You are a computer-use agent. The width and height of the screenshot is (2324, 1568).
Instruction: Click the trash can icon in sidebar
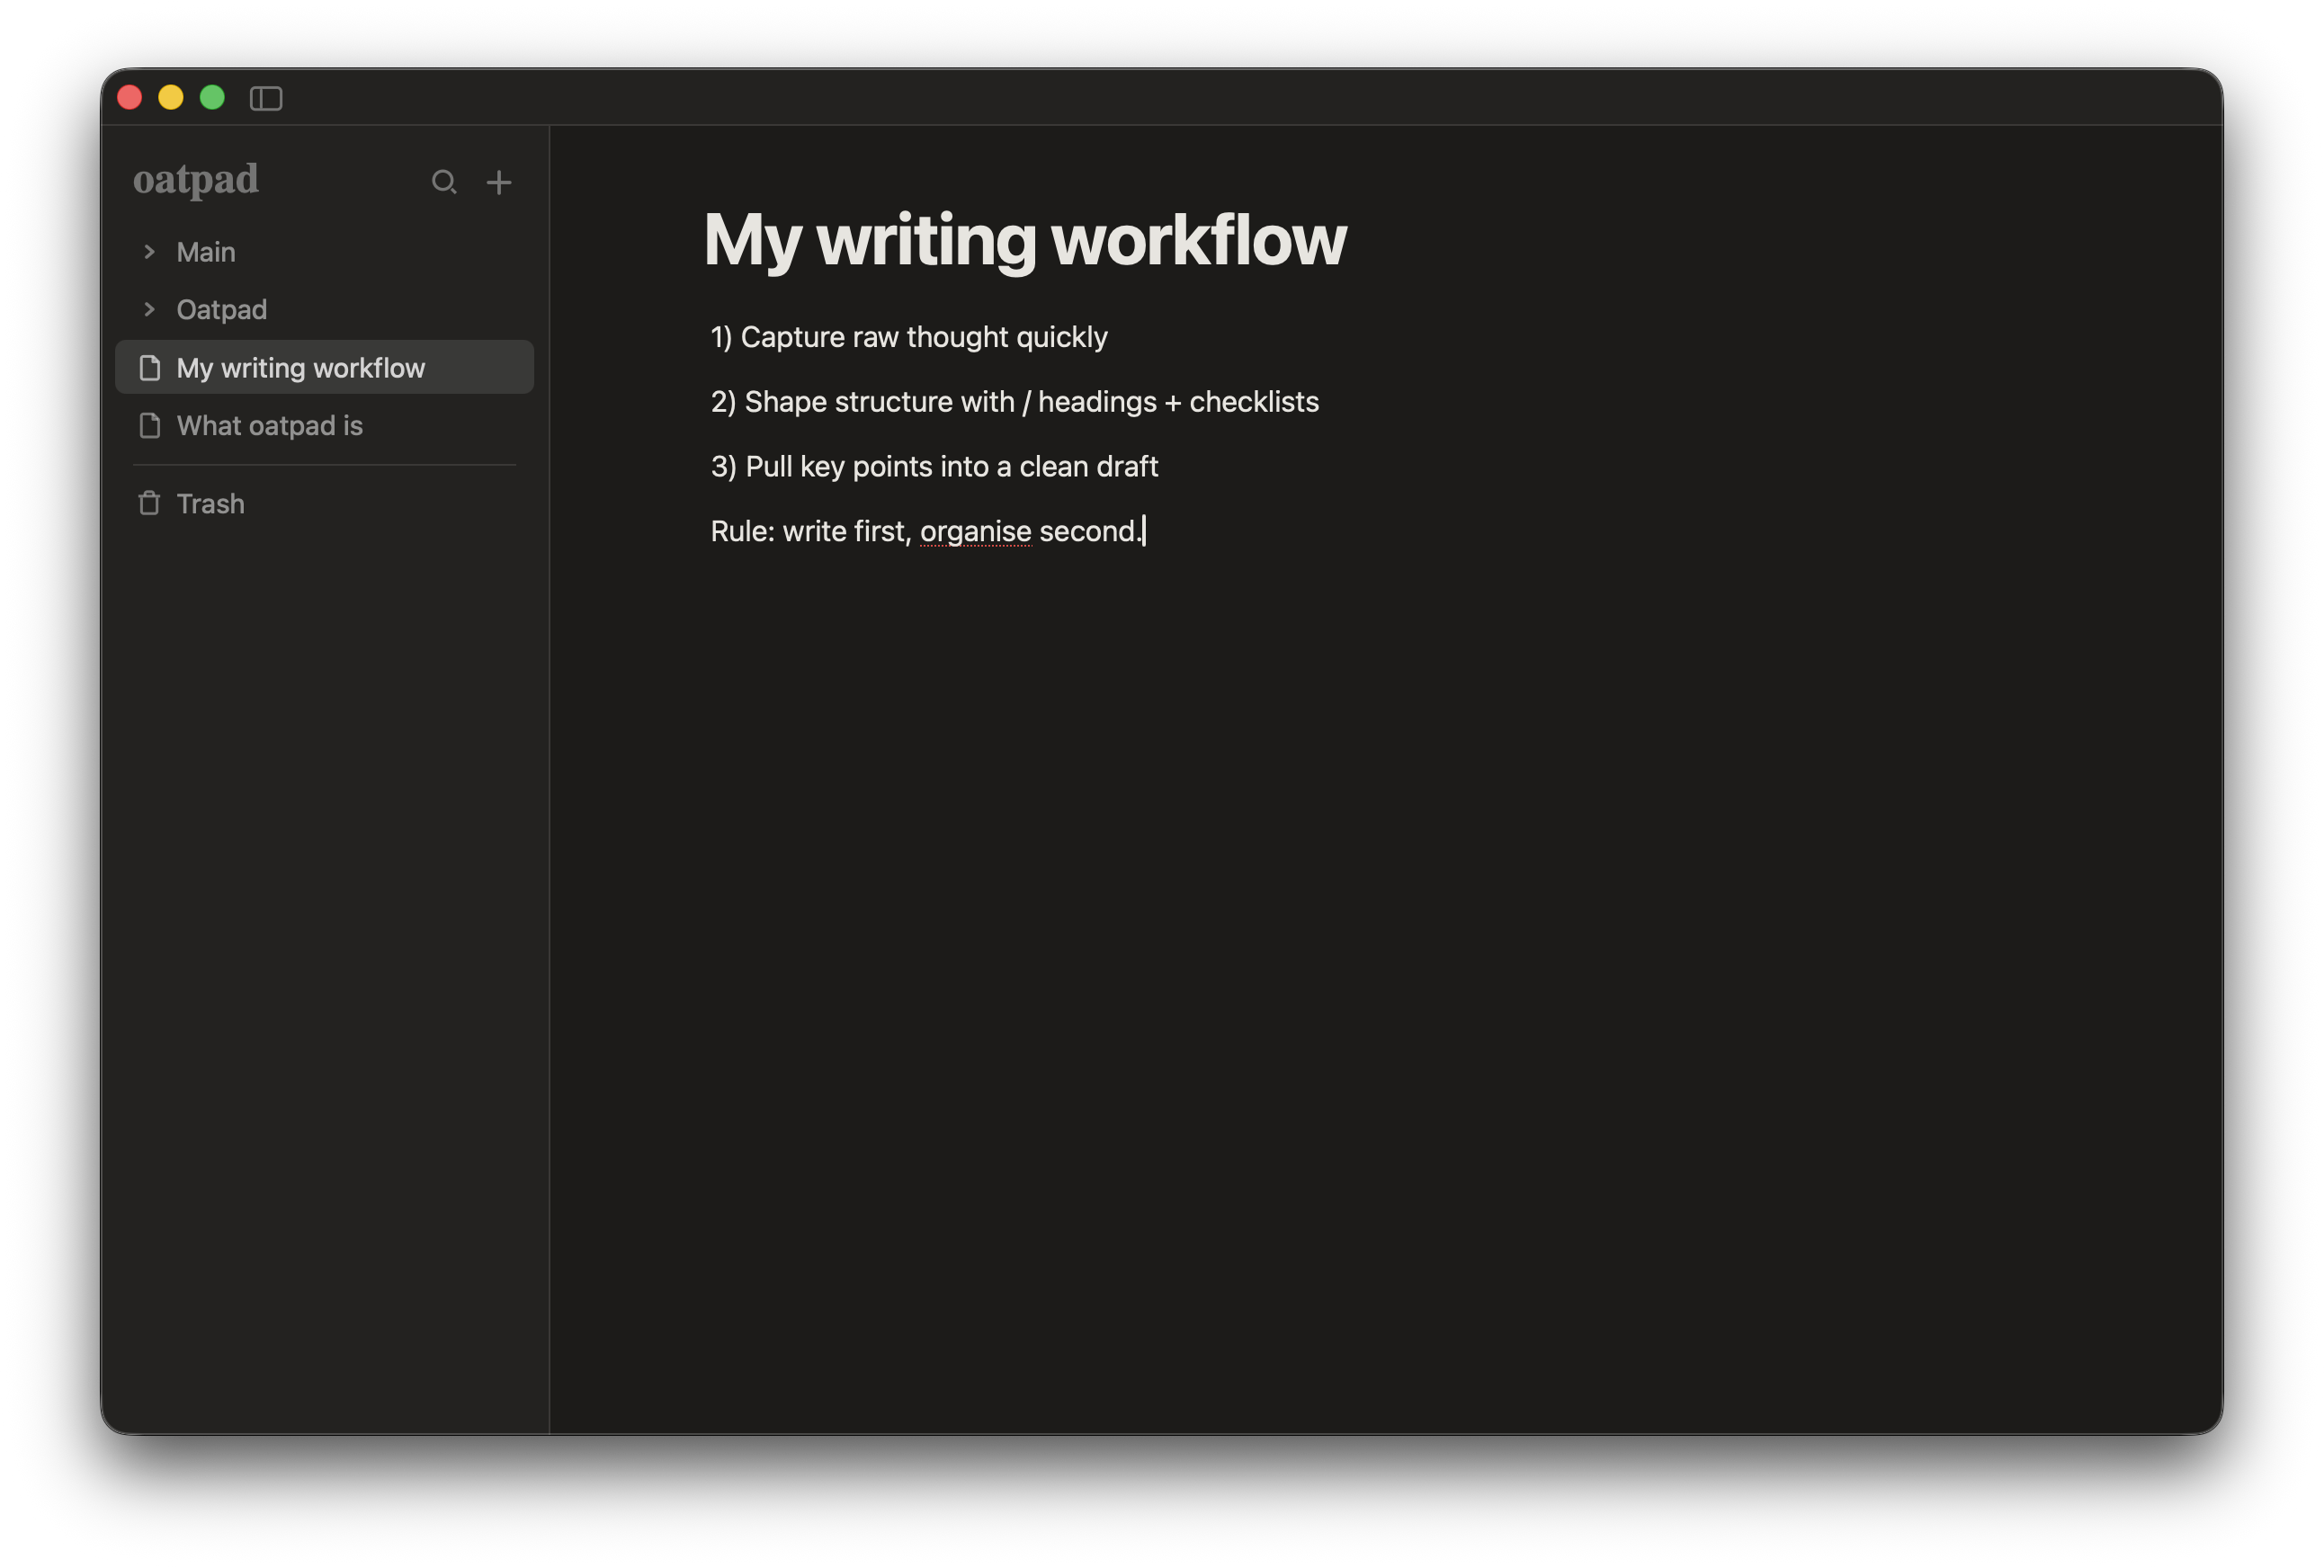pyautogui.click(x=148, y=503)
